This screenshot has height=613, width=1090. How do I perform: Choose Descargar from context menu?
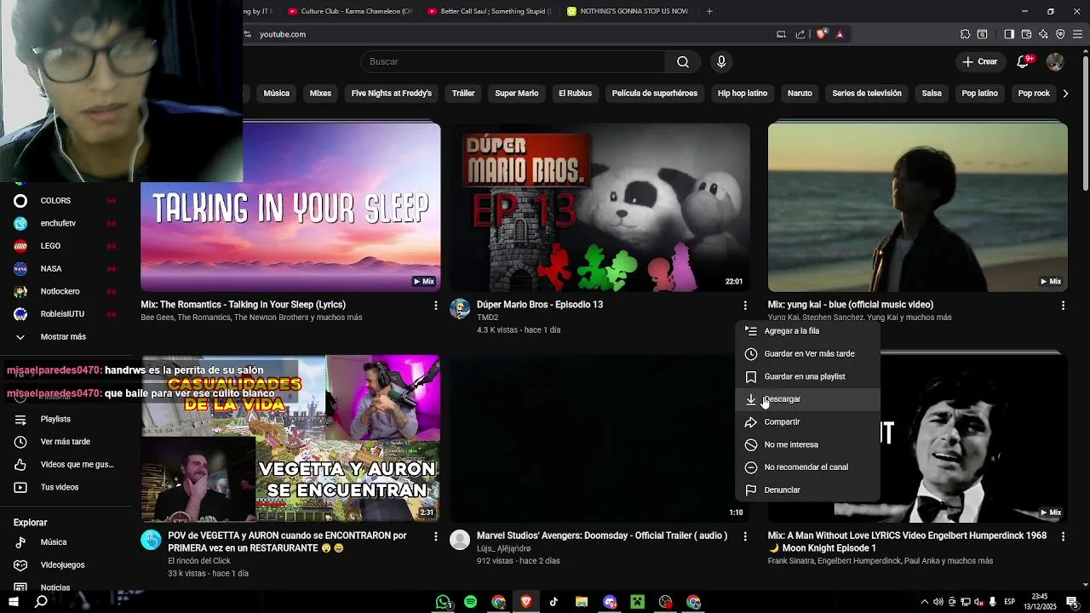807,399
